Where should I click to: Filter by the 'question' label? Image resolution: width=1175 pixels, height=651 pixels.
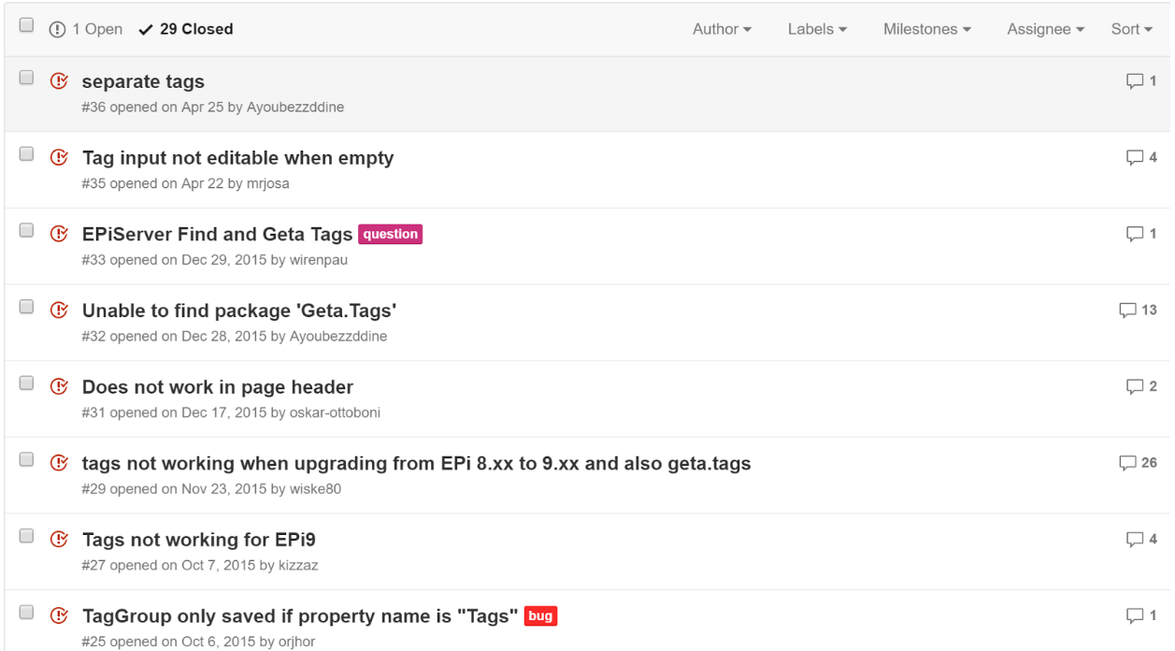391,235
